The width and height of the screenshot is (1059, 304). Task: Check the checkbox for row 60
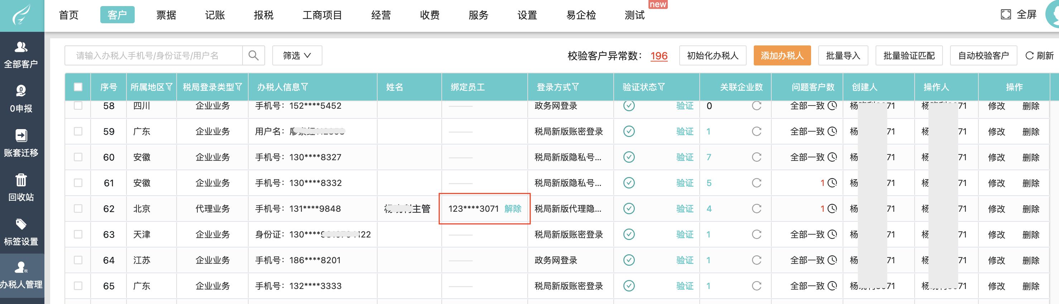point(78,157)
